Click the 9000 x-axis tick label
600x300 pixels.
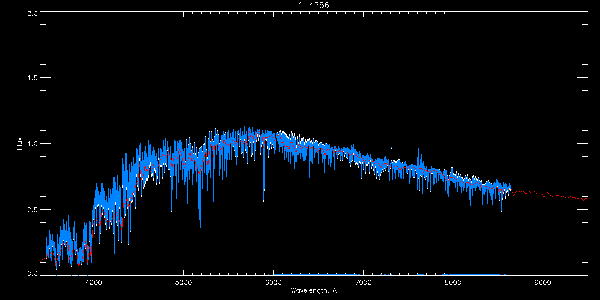click(543, 282)
